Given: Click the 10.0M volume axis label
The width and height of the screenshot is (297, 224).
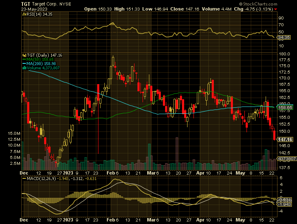Looking at the screenshot, I should pyautogui.click(x=14, y=145).
